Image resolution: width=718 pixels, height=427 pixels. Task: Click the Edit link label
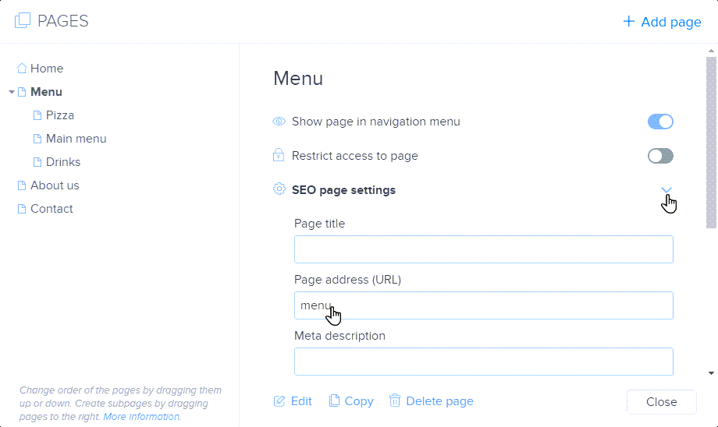pyautogui.click(x=301, y=401)
